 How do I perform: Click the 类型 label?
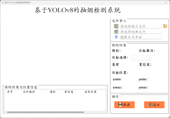click(115, 65)
